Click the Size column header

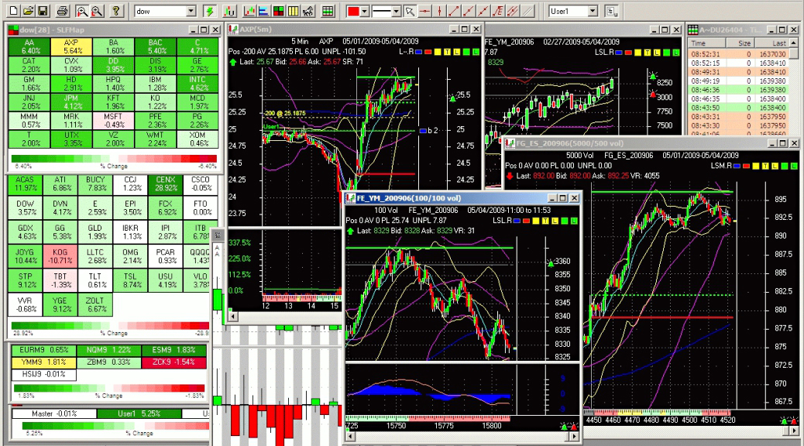[x=740, y=43]
